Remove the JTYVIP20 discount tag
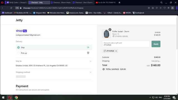Screen dimensions: 178x100 click(x=116, y=51)
